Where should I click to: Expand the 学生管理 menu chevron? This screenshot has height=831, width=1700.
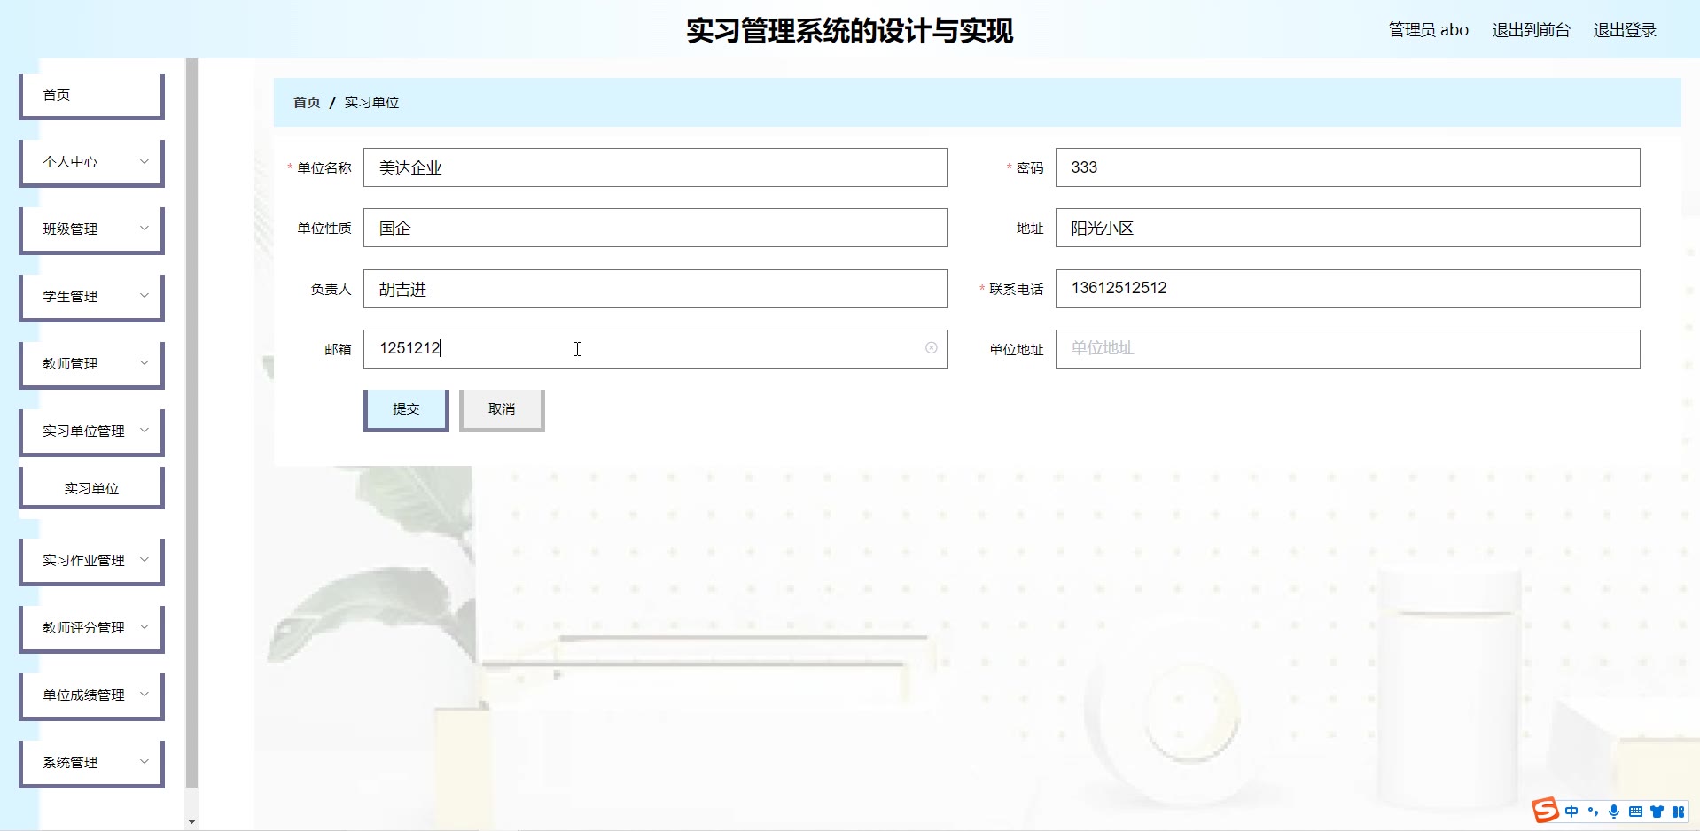(144, 296)
